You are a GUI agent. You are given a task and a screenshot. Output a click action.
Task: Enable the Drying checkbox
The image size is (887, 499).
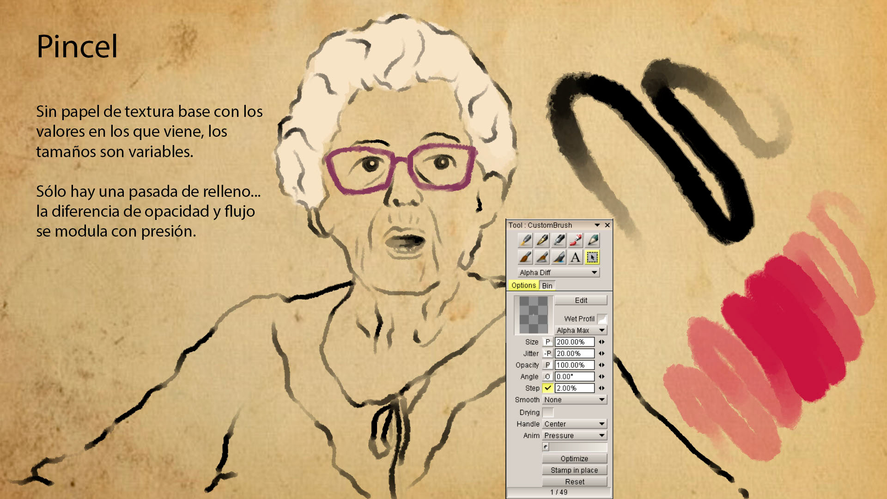pyautogui.click(x=547, y=412)
